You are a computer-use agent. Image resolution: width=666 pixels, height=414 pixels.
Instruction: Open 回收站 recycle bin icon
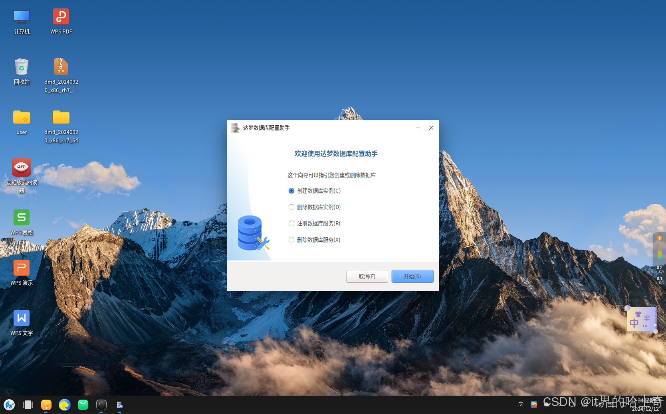pyautogui.click(x=22, y=72)
